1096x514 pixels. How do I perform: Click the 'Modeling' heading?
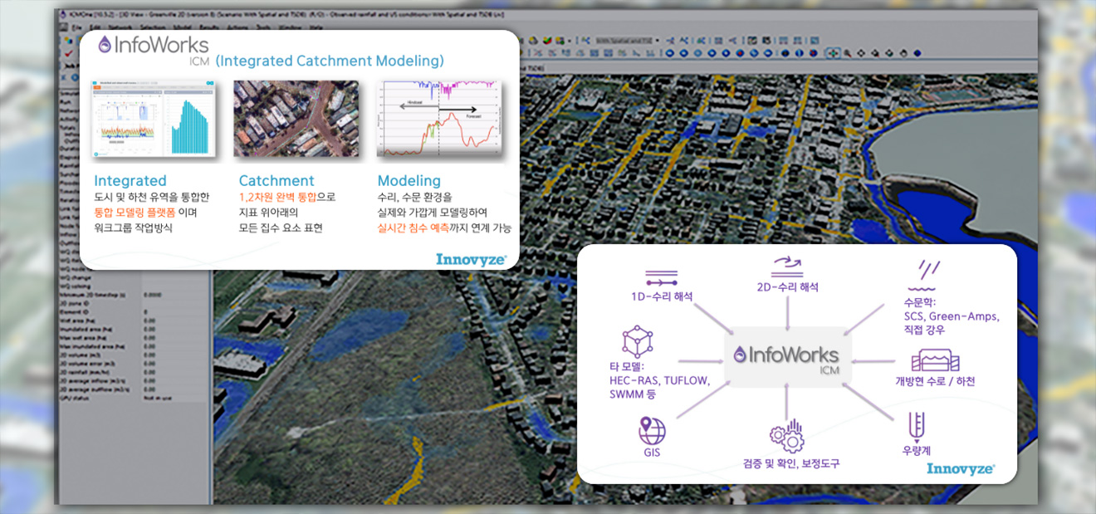(409, 180)
